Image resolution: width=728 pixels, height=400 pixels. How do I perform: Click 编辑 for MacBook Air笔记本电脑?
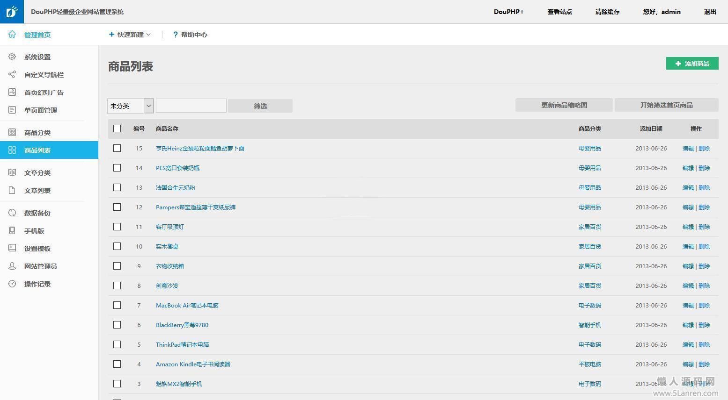pyautogui.click(x=688, y=306)
